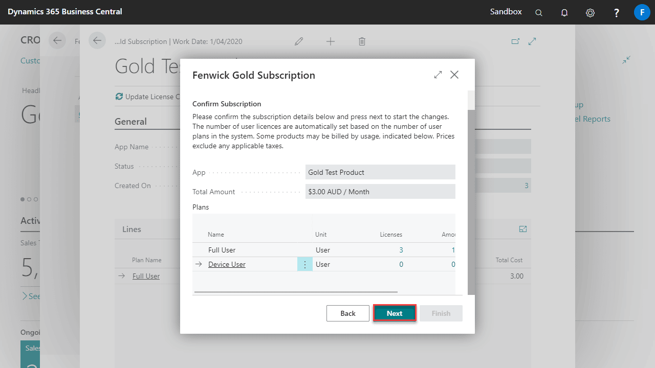Viewport: 655px width, 368px height.
Task: Expand the subscription card to full screen
Action: point(532,41)
